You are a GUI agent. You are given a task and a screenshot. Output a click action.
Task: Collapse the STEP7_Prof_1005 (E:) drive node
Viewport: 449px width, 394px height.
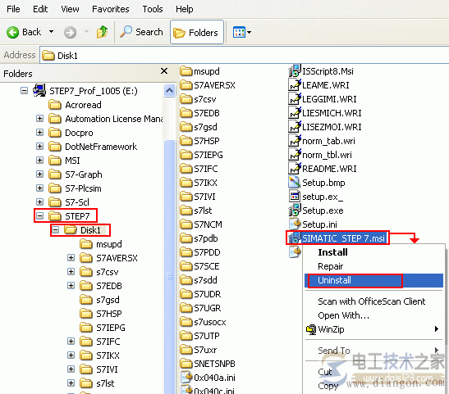point(25,91)
